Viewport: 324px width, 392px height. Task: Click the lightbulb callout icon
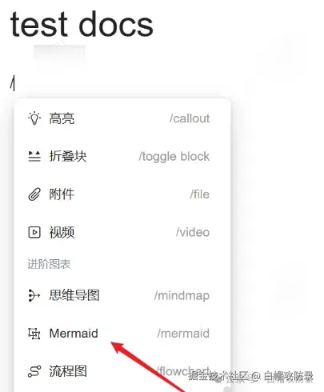point(34,118)
